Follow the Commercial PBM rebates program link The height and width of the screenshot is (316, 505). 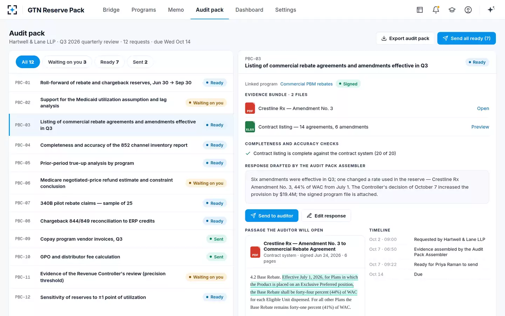click(x=306, y=84)
